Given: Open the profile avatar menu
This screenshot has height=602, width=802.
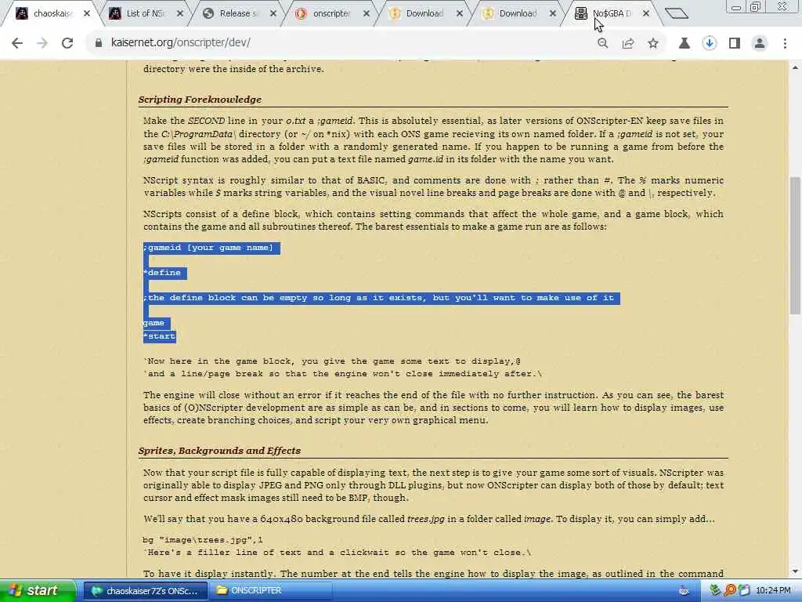Looking at the screenshot, I should click(x=760, y=43).
